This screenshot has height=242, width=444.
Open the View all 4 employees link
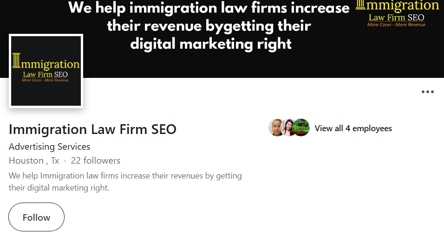pos(353,128)
